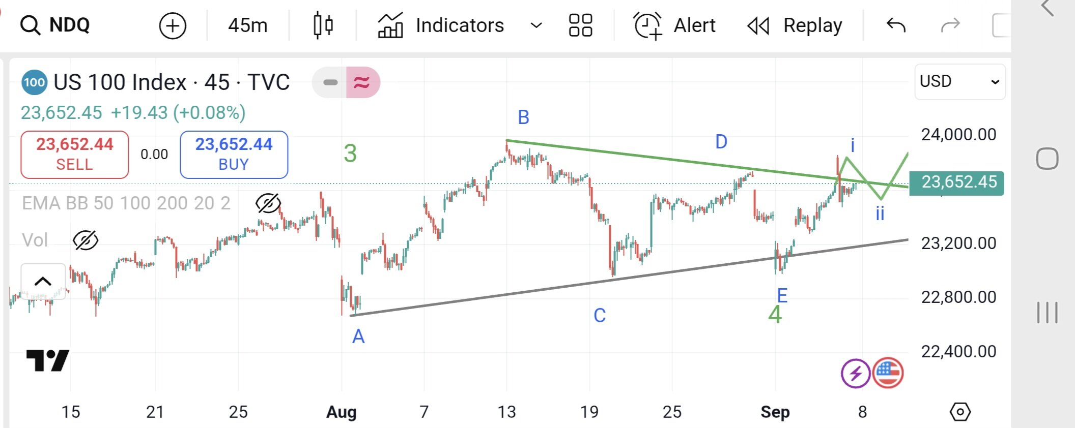Toggle visibility of Vol indicator
The height and width of the screenshot is (428, 1075).
[x=86, y=240]
